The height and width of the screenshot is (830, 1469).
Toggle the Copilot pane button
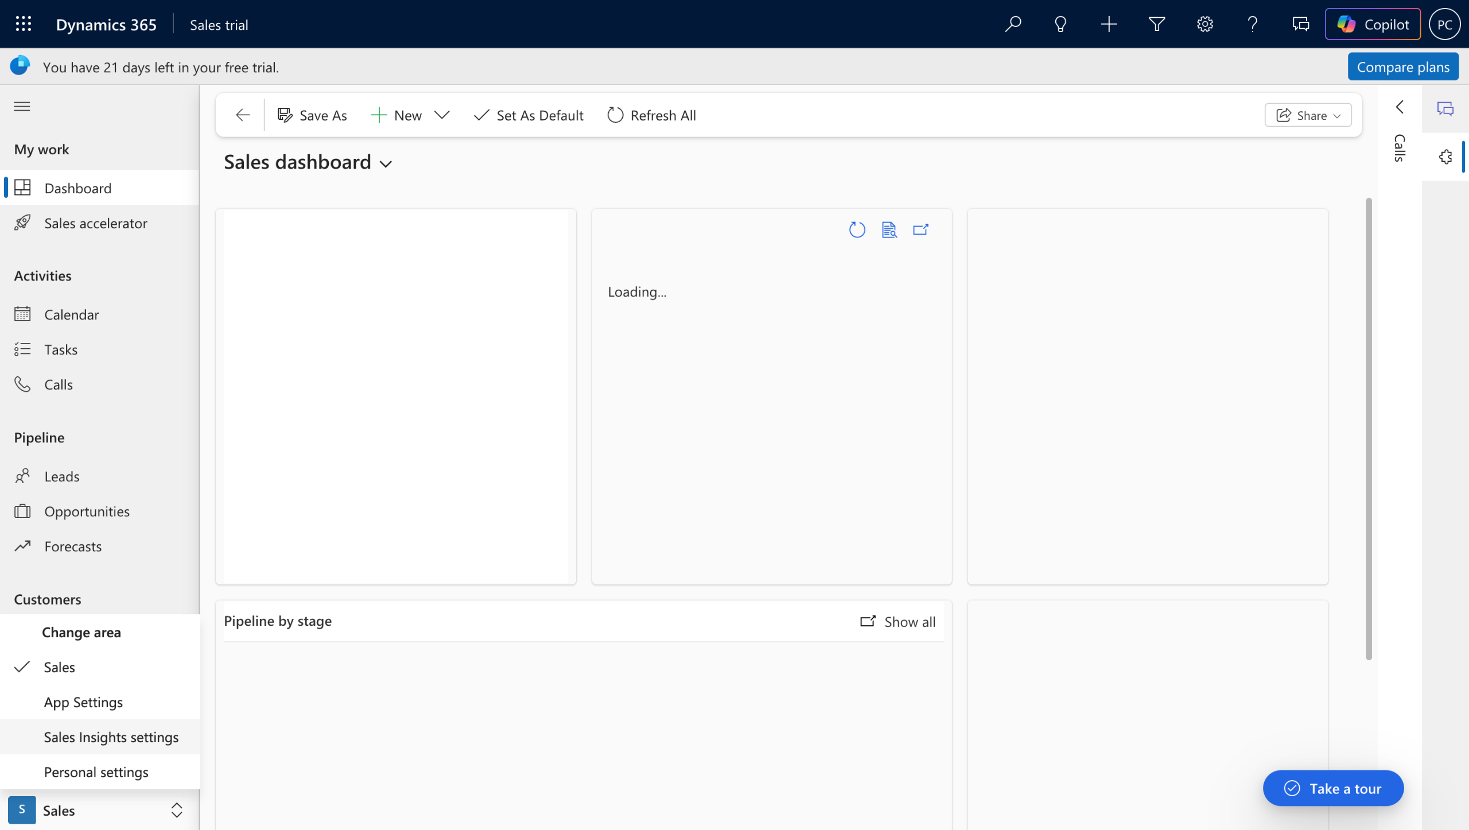pos(1373,24)
